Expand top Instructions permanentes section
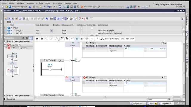Viewport: 191px width, 107px height. [5, 41]
